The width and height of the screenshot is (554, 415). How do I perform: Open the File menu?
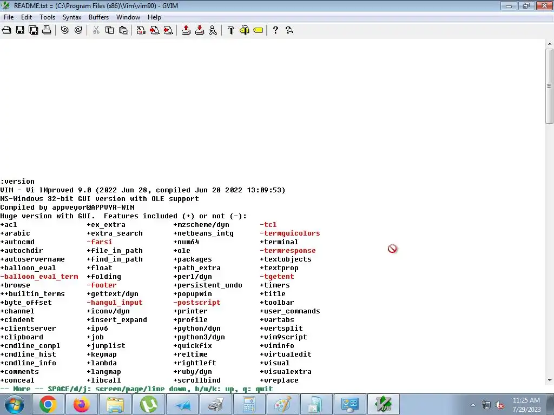pos(9,17)
